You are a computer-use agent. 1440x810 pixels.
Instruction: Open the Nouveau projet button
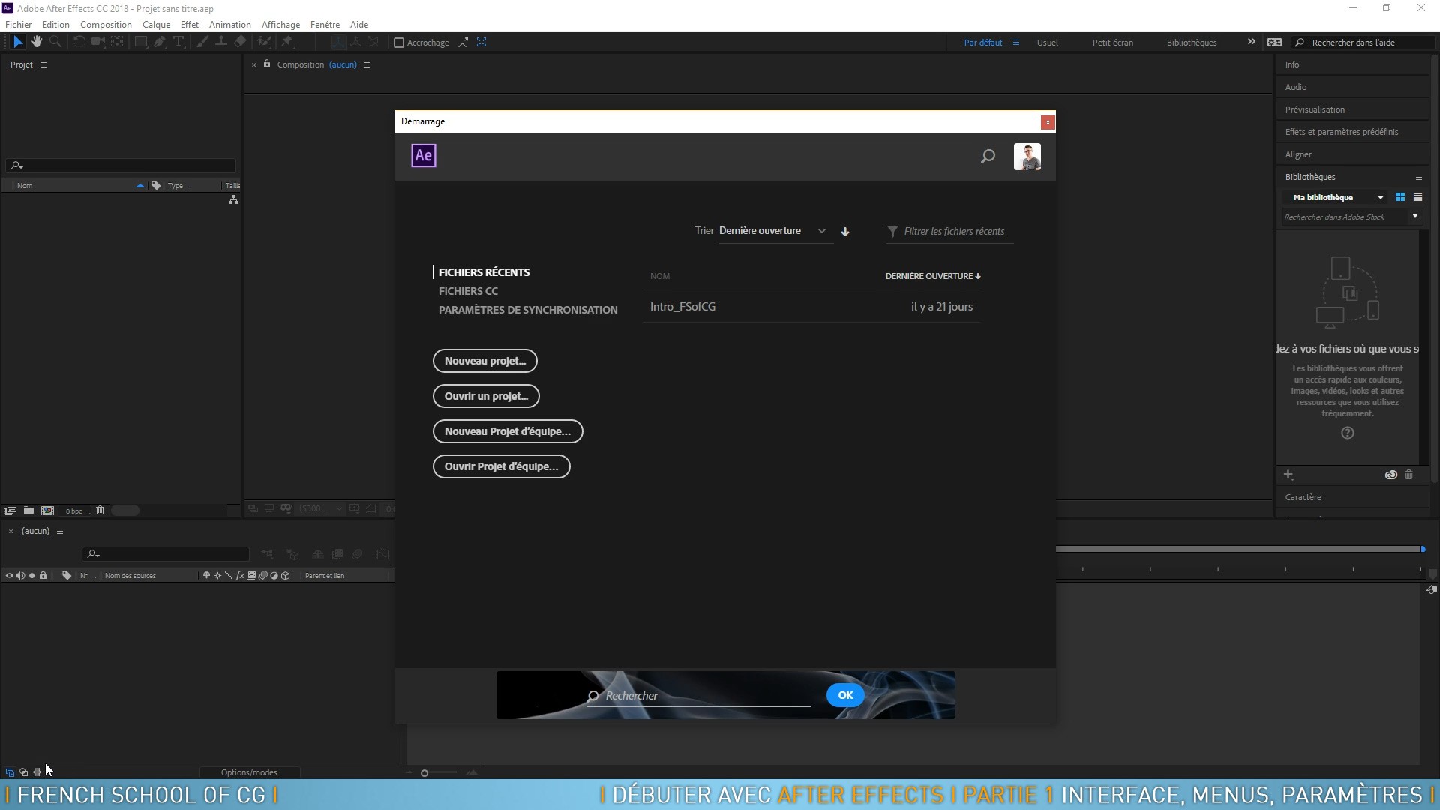coord(484,360)
